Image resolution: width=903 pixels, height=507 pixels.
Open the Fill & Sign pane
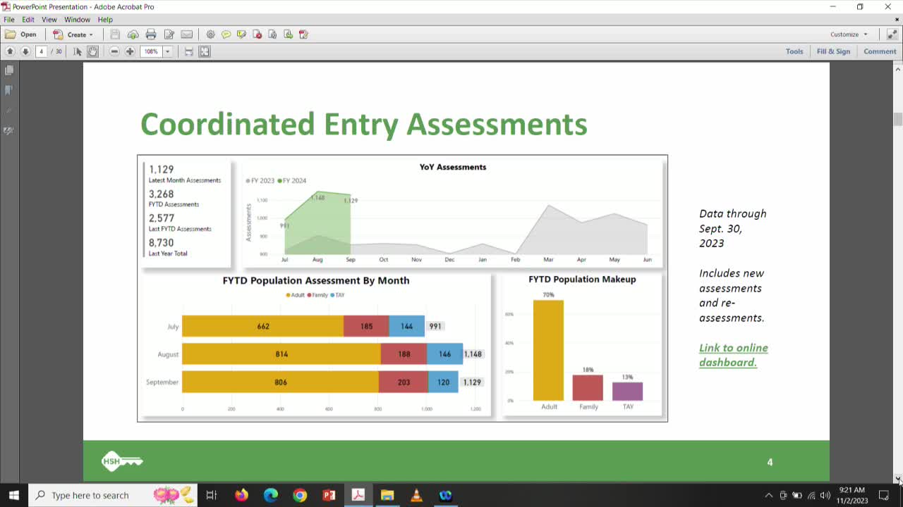(833, 51)
